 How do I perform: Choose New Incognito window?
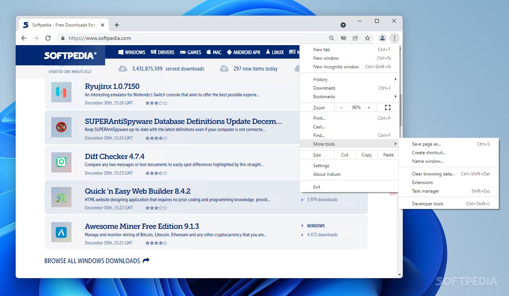click(349, 67)
